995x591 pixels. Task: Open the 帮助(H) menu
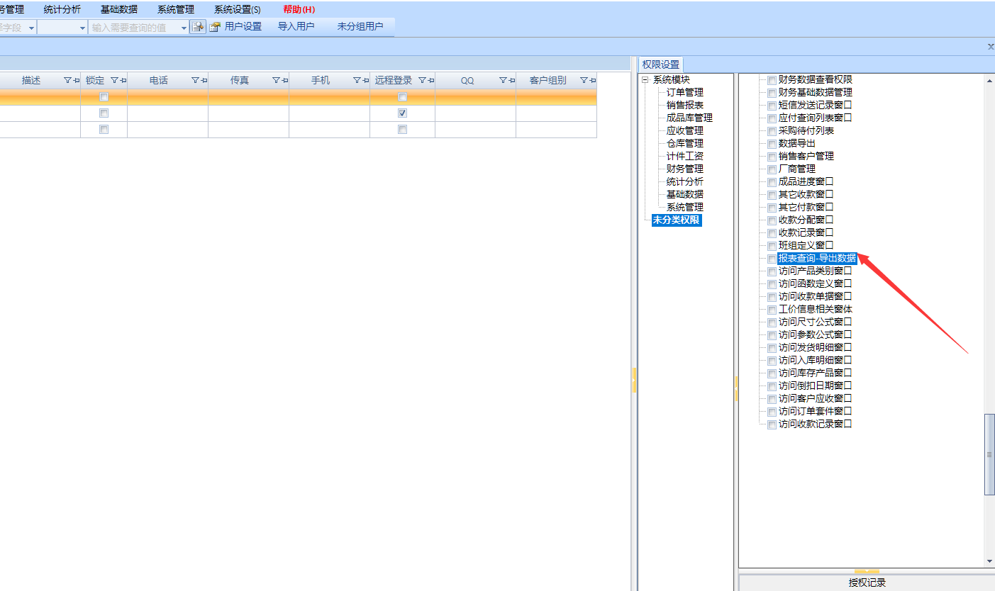tap(299, 10)
